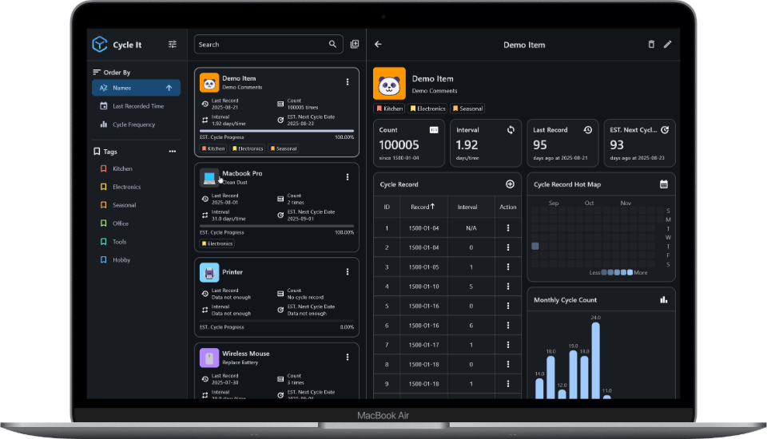This screenshot has height=439, width=767.
Task: Click the Cycle Record Hot Map title
Action: [x=567, y=184]
